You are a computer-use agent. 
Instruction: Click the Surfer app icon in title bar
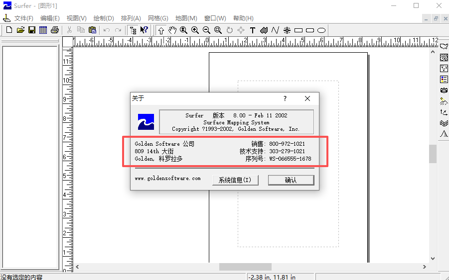click(7, 5)
